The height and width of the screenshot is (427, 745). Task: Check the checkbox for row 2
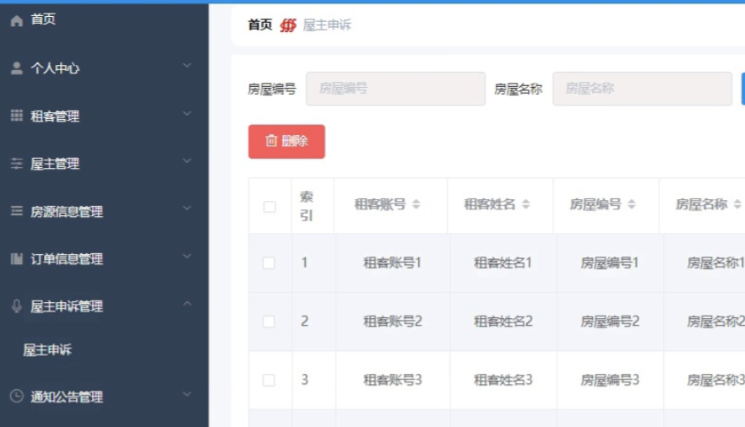tap(269, 322)
